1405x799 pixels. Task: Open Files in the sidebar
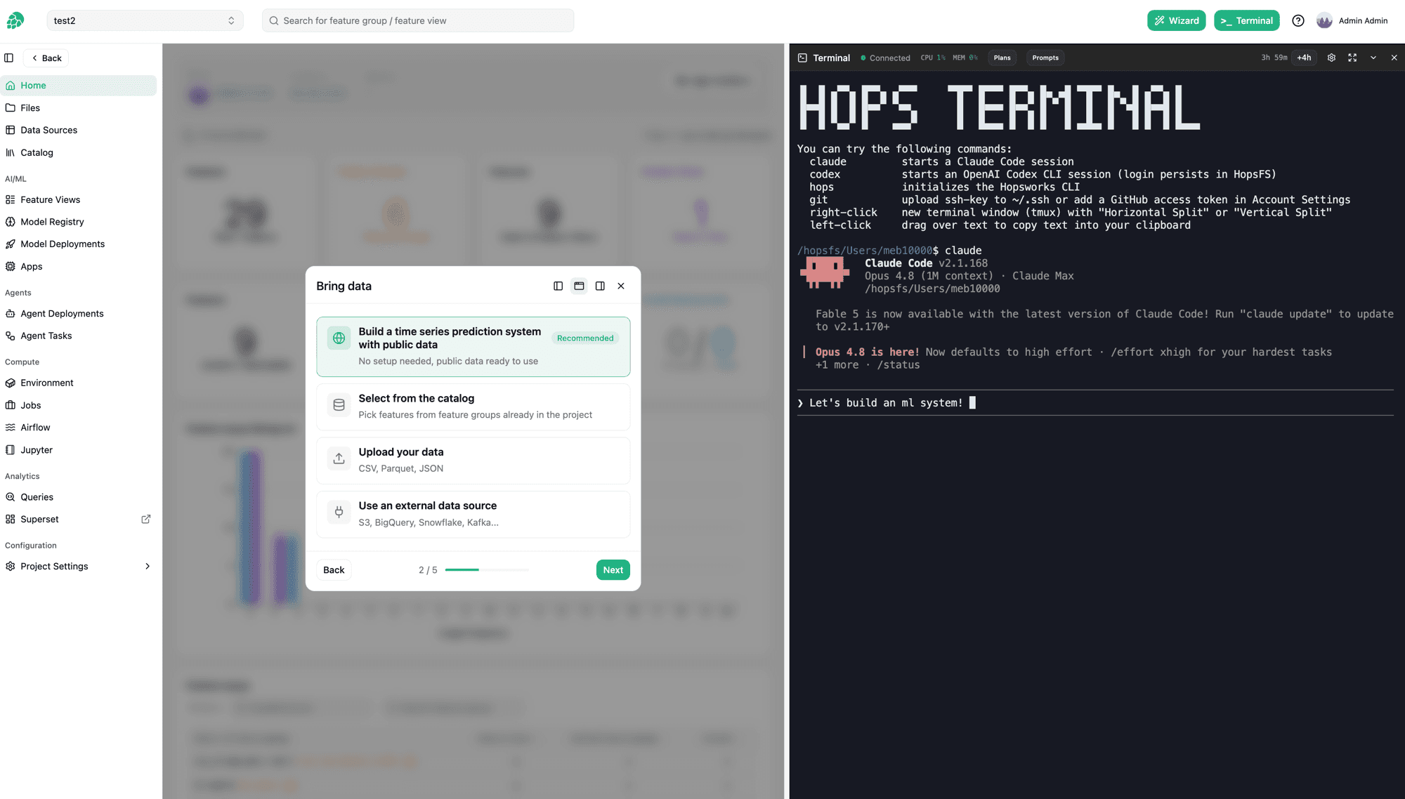79,107
